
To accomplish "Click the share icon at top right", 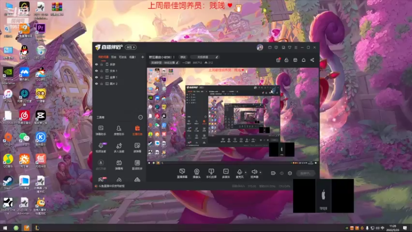I will click(312, 60).
